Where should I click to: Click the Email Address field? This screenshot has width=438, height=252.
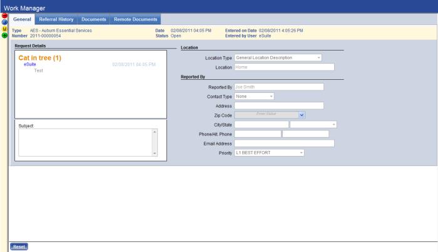pos(284,143)
